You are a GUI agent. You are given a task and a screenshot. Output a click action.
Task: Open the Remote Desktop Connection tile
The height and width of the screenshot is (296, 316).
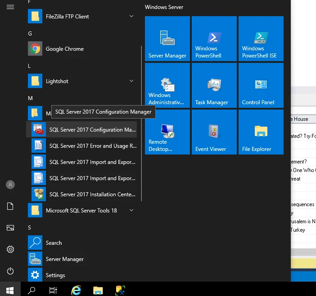167,132
